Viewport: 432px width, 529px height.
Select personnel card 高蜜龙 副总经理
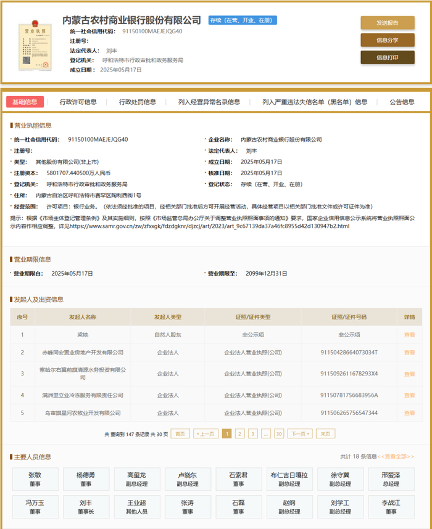tap(137, 479)
